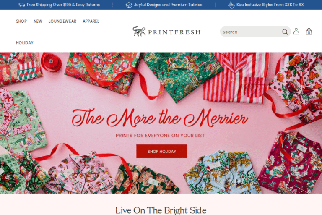The image size is (322, 215).
Task: Open the NEW menu item
Action: point(38,21)
